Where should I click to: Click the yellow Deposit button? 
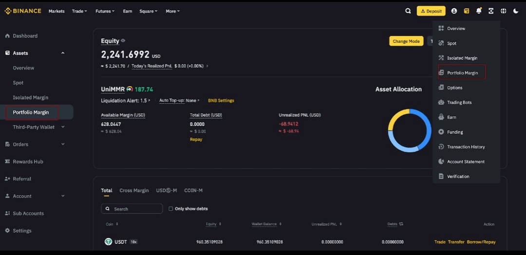pos(431,11)
